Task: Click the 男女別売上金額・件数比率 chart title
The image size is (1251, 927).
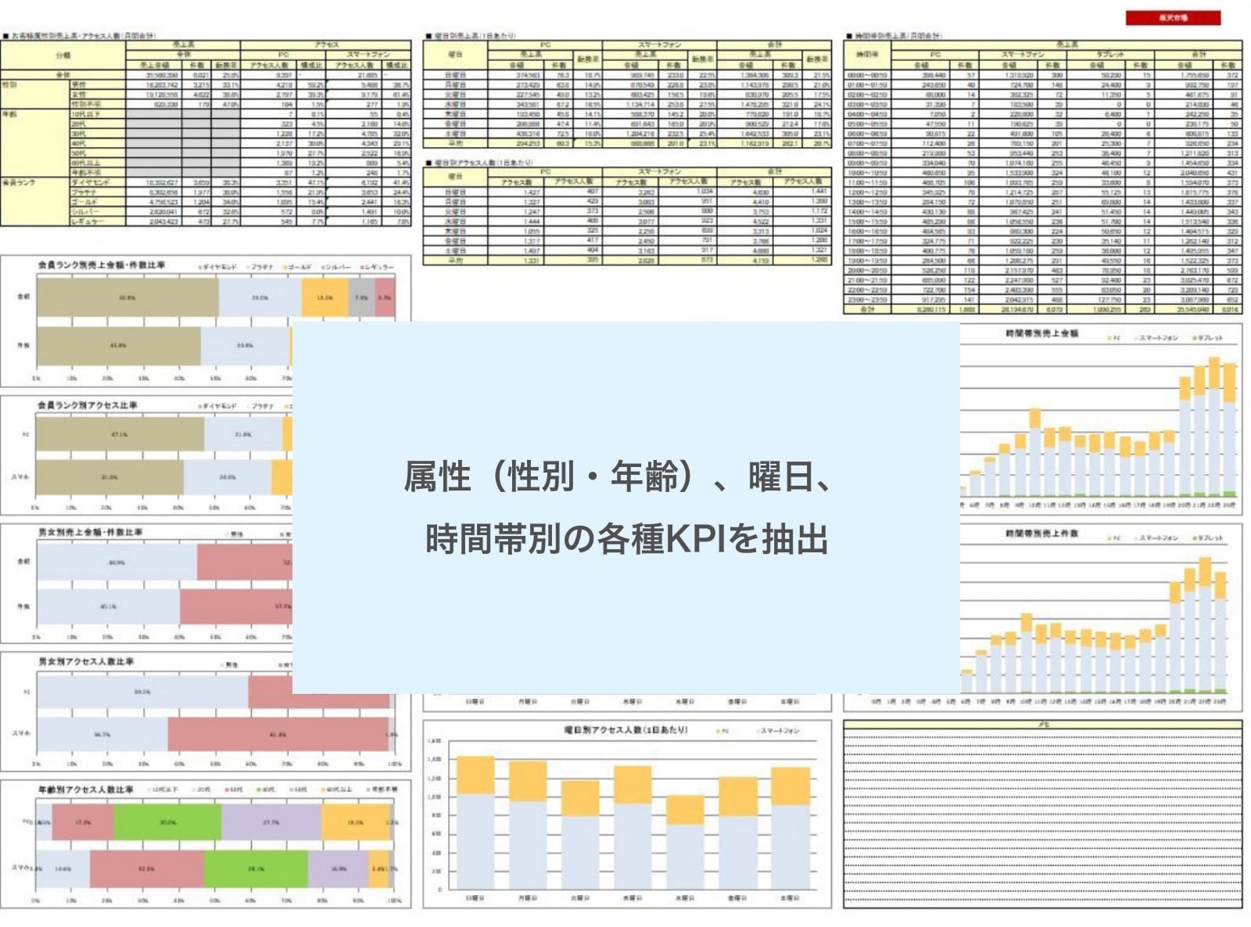Action: pyautogui.click(x=91, y=532)
